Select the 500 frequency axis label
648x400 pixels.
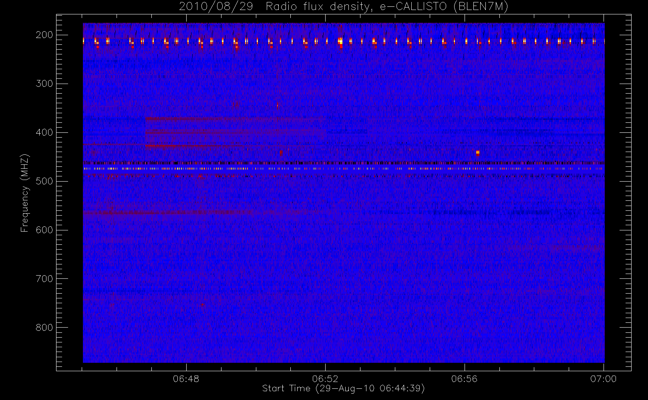44,181
